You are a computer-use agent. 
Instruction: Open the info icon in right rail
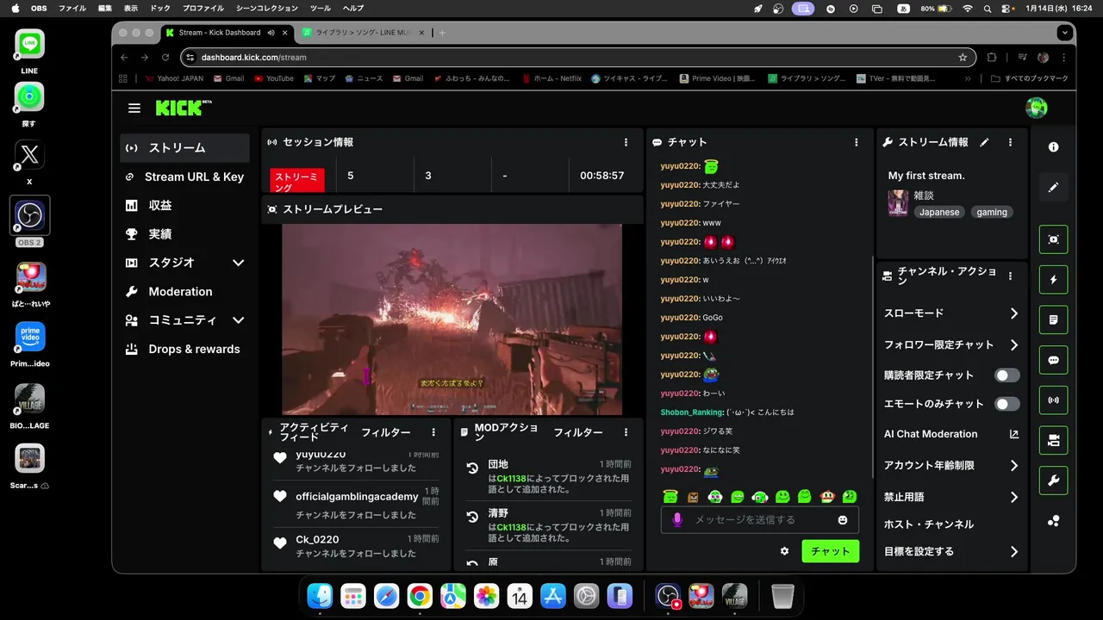pos(1053,147)
